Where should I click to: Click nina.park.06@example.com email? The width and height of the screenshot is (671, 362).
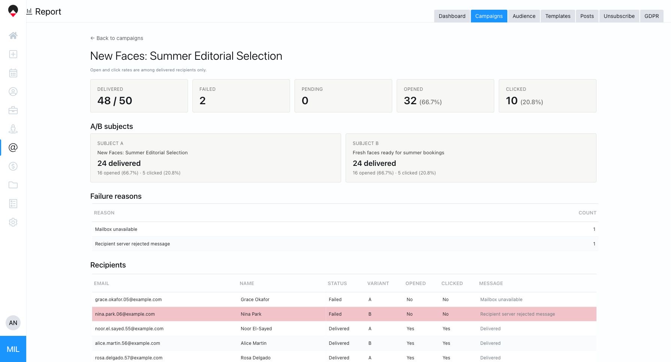(125, 314)
